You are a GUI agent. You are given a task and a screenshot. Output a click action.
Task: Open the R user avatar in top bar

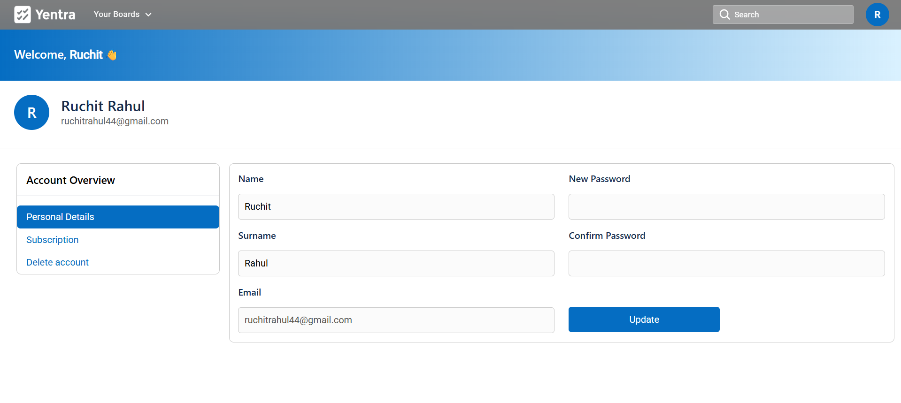(877, 15)
